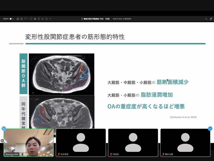This screenshot has height=161, width=214.
Task: Click the left arrow to show previous participants
Action: (2, 141)
